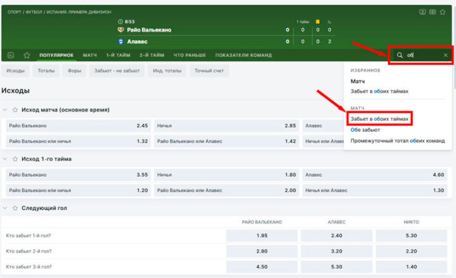The image size is (456, 278).
Task: Click the rightmost icon in the top-right header
Action: coord(444,11)
